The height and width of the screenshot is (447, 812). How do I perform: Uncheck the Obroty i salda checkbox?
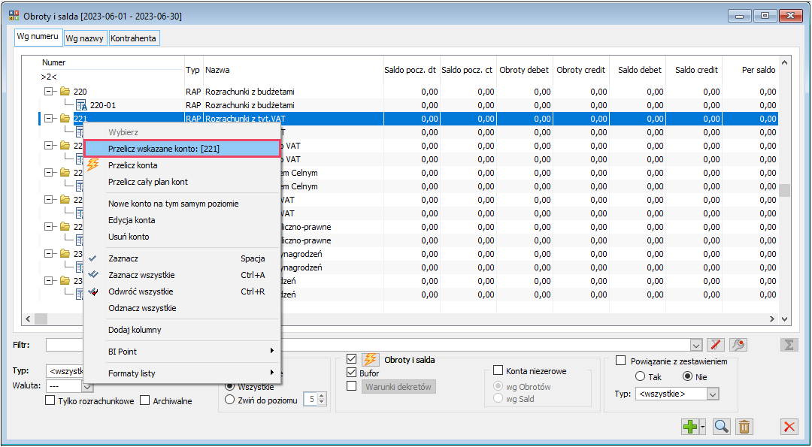[352, 360]
